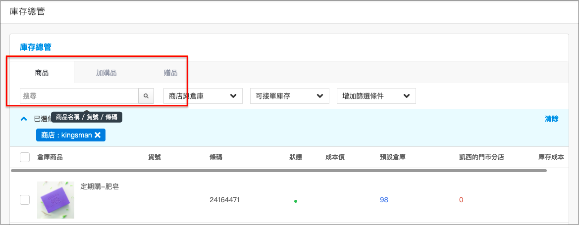Click the 凱西的門市分店 quantity 0
Image resolution: width=579 pixels, height=225 pixels.
pos(461,200)
